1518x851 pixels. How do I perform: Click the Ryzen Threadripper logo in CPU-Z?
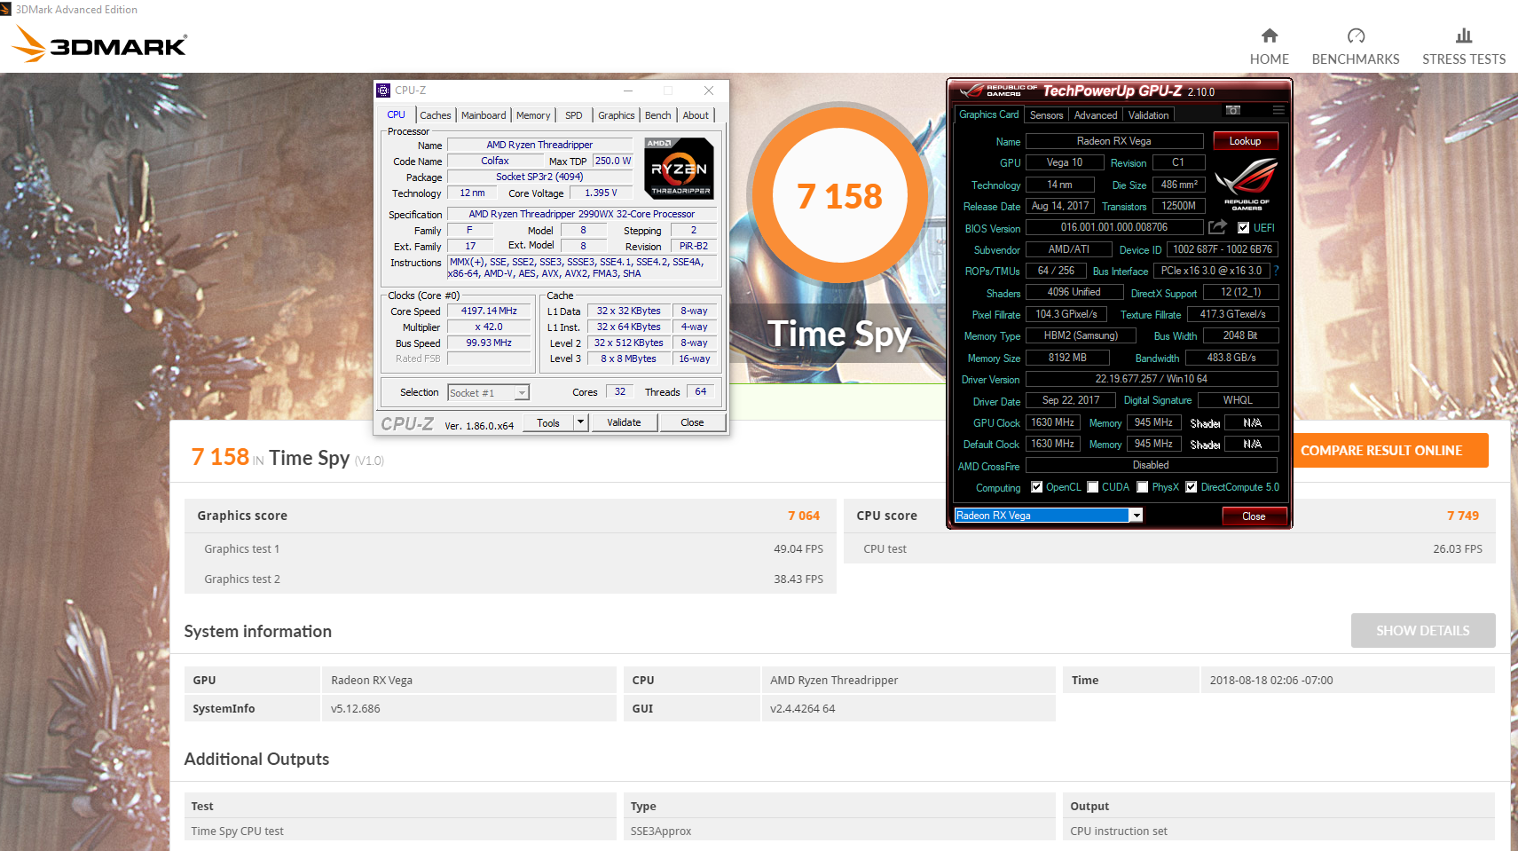pyautogui.click(x=679, y=168)
